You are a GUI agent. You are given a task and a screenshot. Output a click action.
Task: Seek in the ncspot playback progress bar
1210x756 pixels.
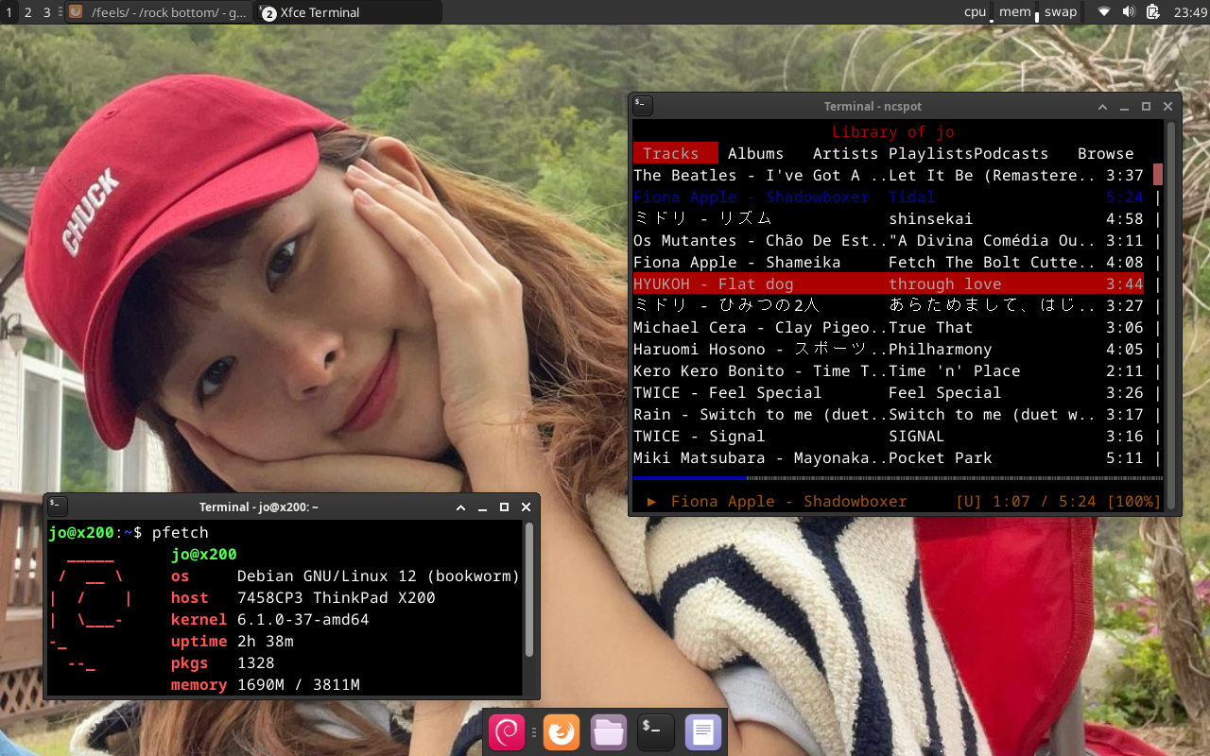pyautogui.click(x=898, y=478)
